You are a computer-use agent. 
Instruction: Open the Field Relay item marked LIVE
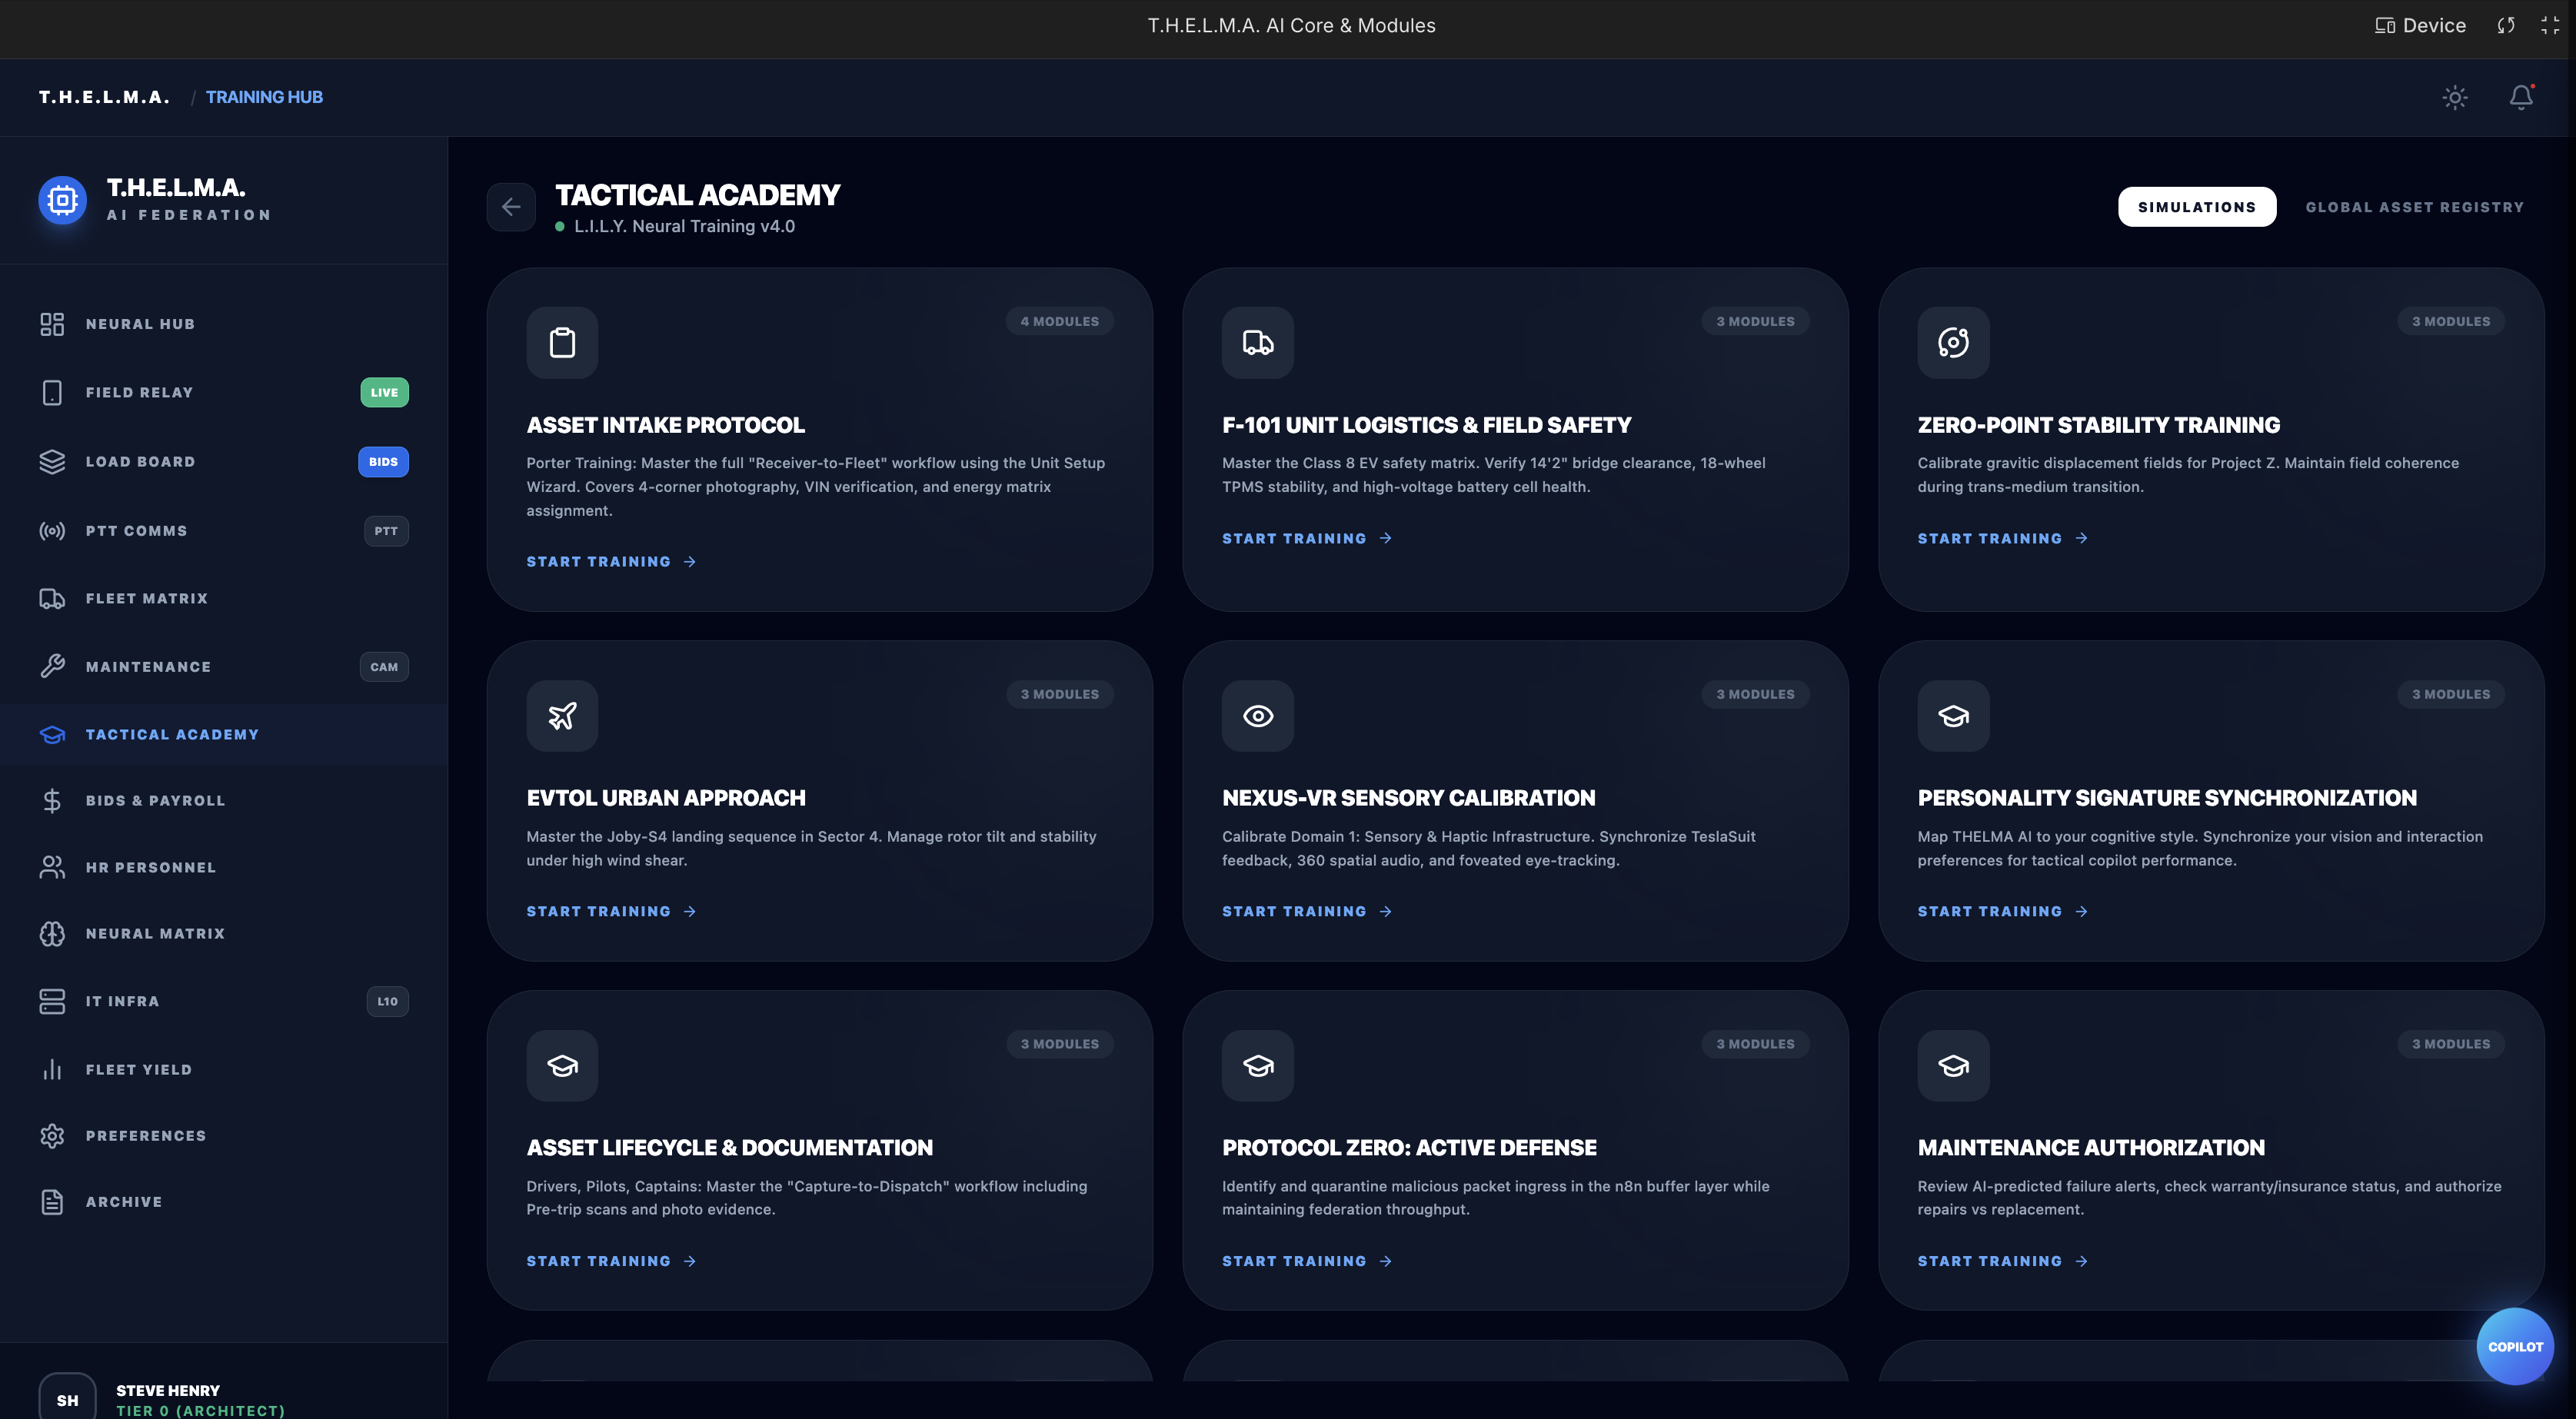(140, 392)
